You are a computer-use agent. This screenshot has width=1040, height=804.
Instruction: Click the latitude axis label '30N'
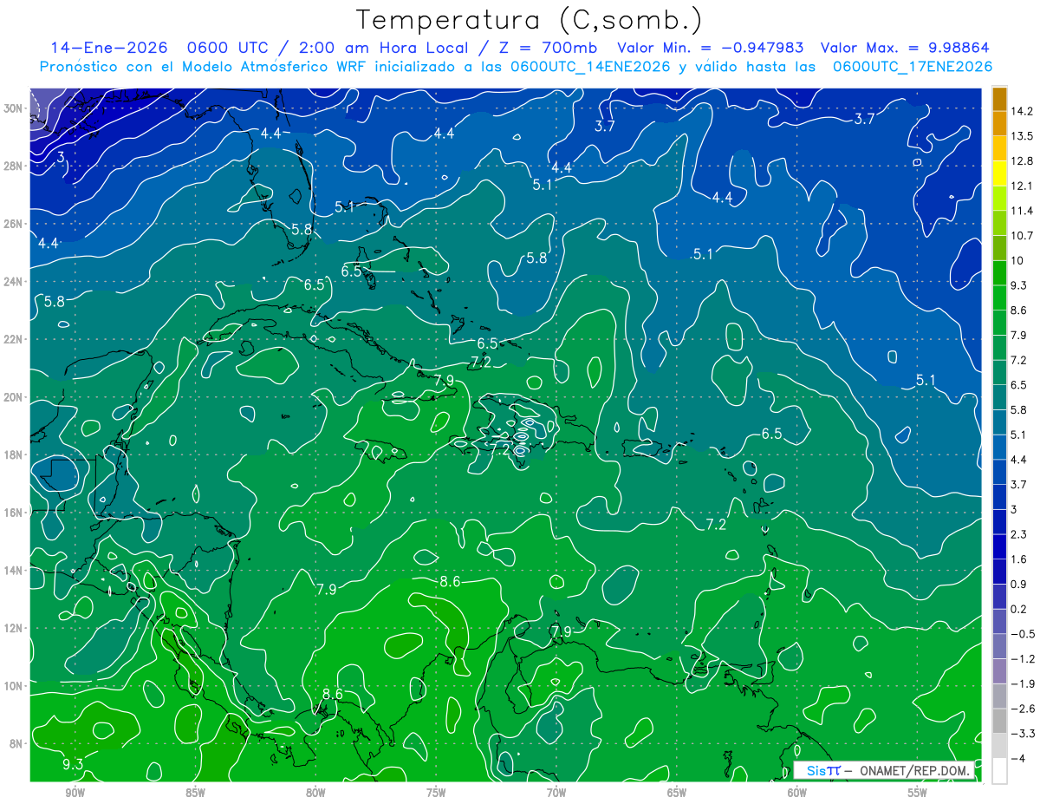pyautogui.click(x=14, y=108)
